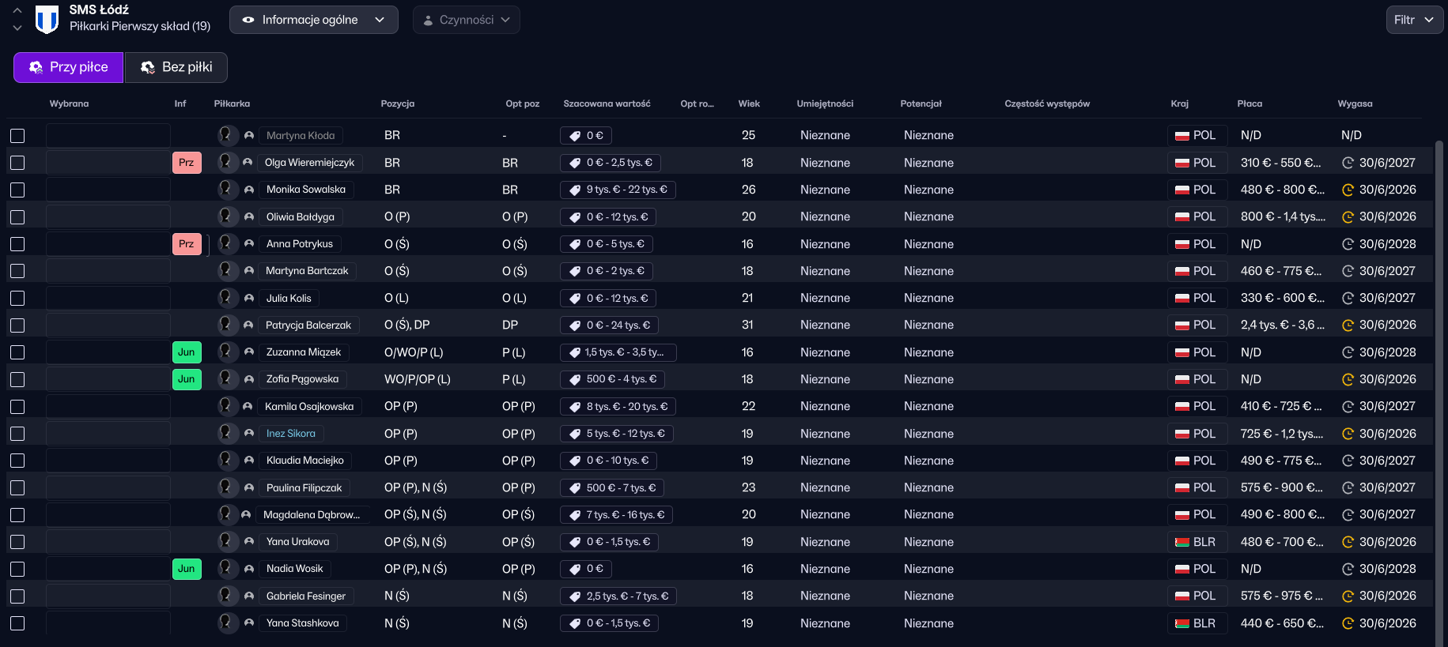This screenshot has height=647, width=1448.
Task: Click the Belarus flag for Yana Urakova
Action: (1182, 543)
